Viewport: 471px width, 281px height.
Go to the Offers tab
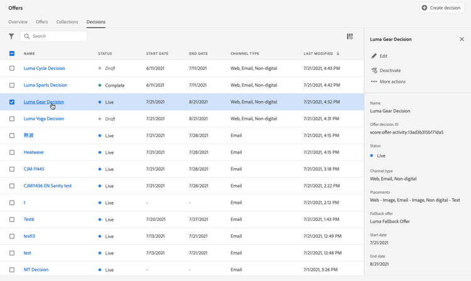42,22
